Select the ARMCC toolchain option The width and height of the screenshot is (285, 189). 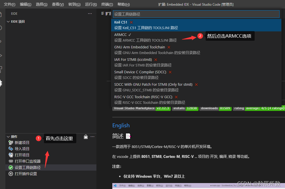pyautogui.click(x=196, y=38)
